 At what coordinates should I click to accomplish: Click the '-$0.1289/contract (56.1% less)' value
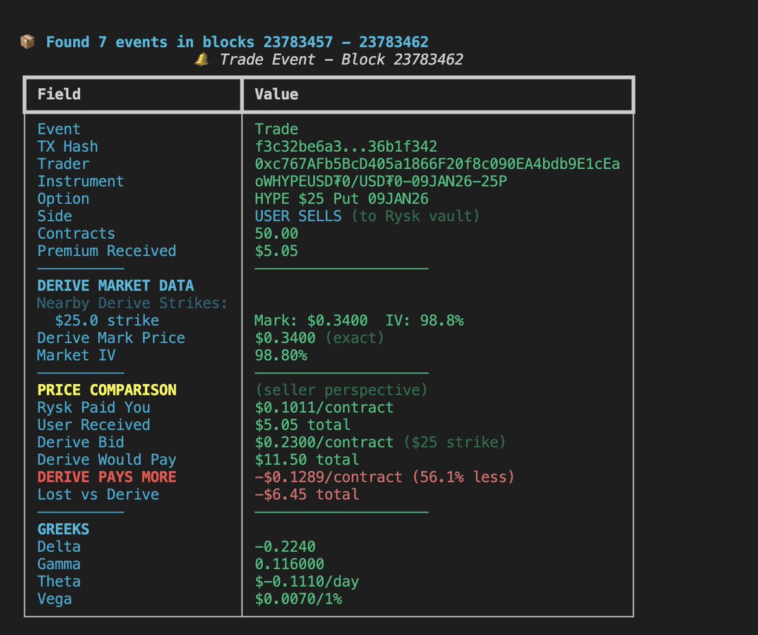[x=385, y=477]
